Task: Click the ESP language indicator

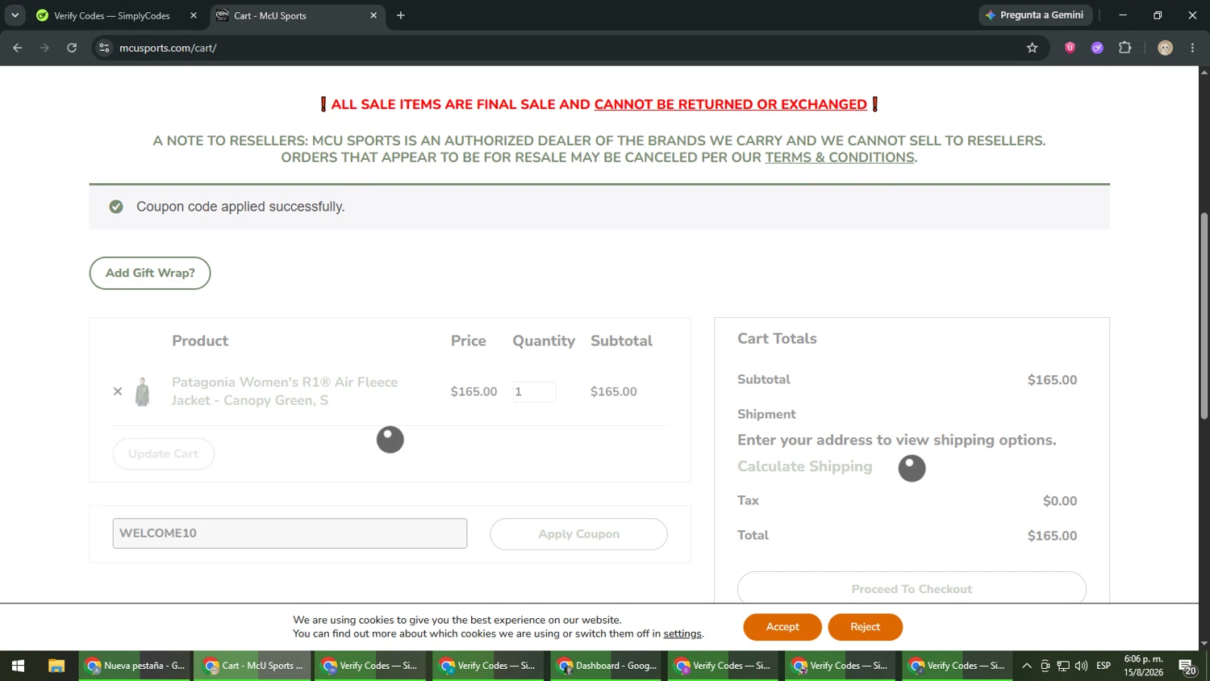Action: click(x=1104, y=666)
